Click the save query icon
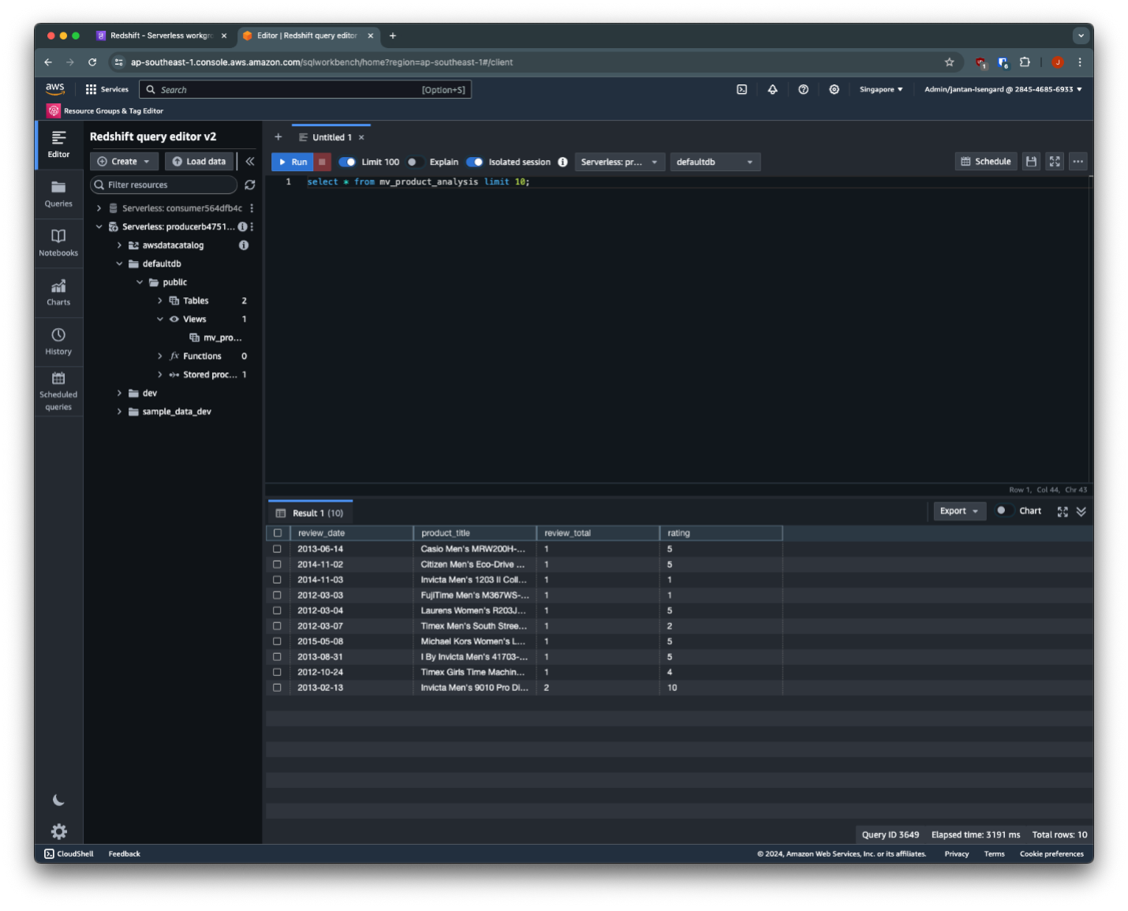The height and width of the screenshot is (911, 1128). coord(1030,162)
